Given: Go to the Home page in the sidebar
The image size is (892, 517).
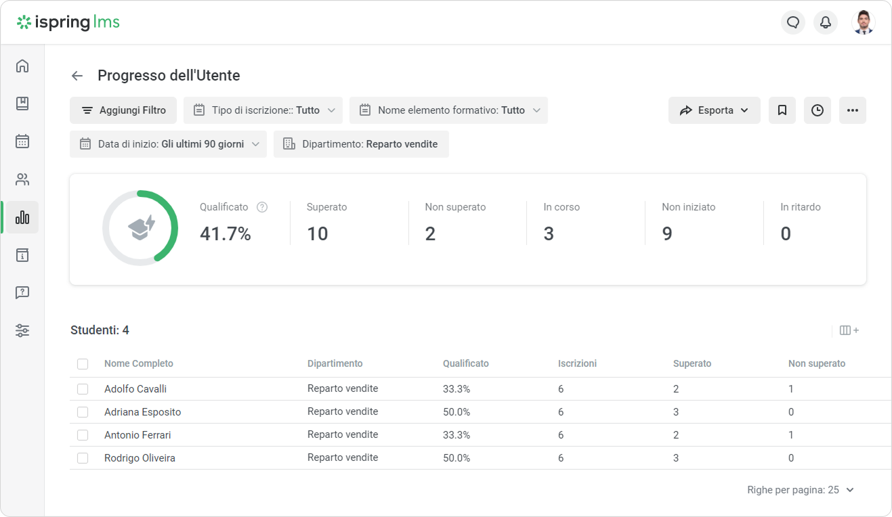Looking at the screenshot, I should tap(22, 66).
